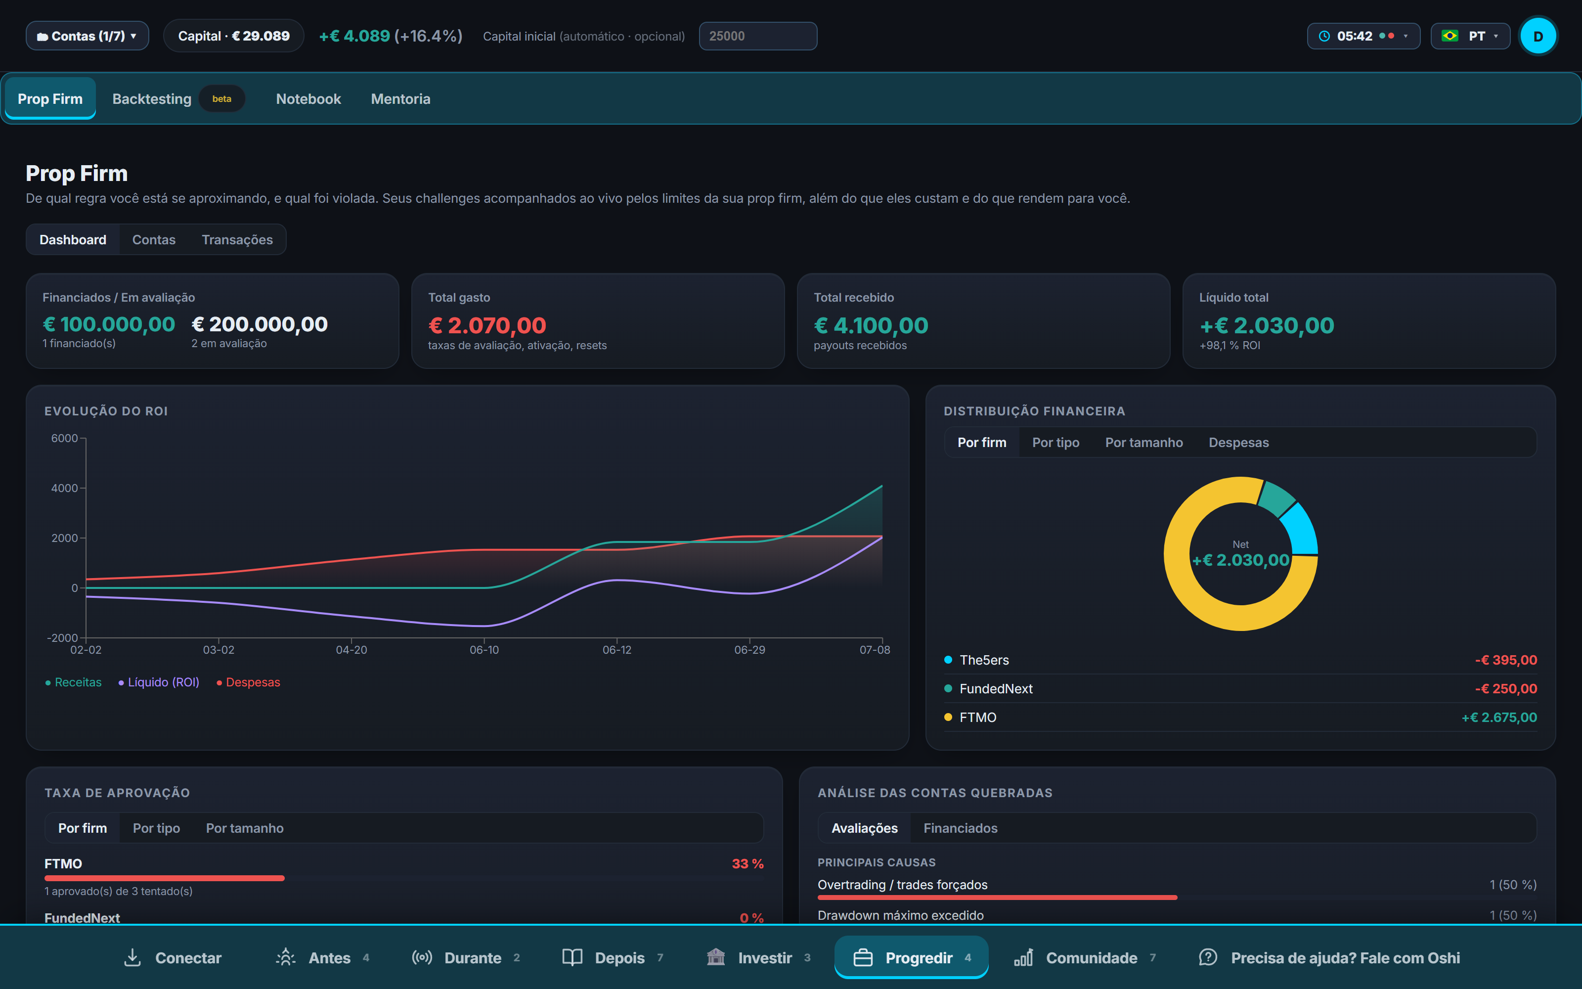Toggle the Despesas chart legend item
Screen dimensions: 1582x989
click(248, 682)
